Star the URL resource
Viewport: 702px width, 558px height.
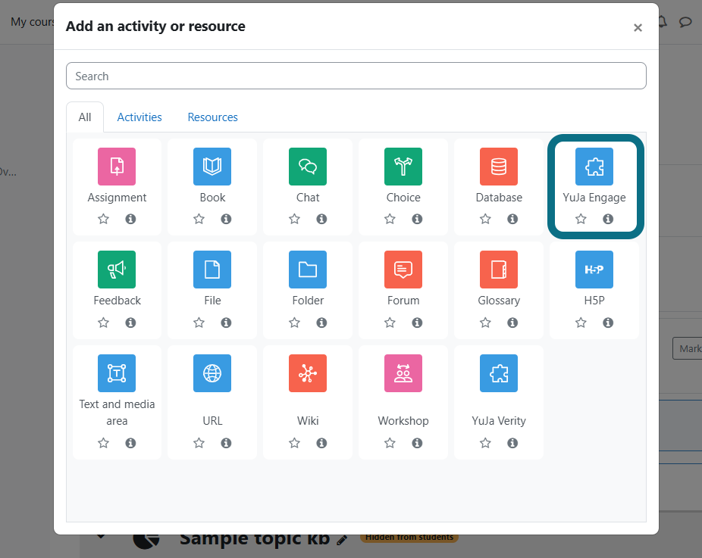pyautogui.click(x=199, y=443)
